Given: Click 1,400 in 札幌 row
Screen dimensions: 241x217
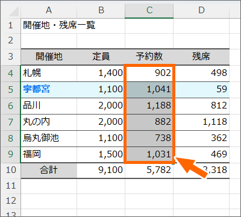Looking at the screenshot, I should [x=101, y=74].
